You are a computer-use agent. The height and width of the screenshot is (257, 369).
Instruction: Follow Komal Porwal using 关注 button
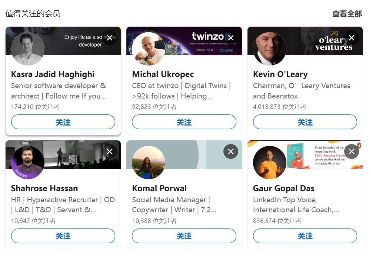(184, 236)
